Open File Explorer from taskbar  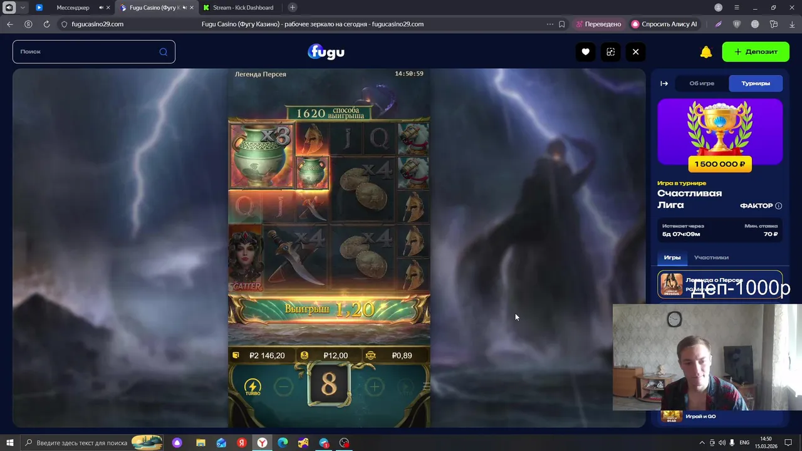[x=200, y=443]
